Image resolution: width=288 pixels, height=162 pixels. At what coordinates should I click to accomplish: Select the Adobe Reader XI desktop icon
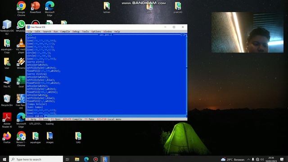click(7, 120)
